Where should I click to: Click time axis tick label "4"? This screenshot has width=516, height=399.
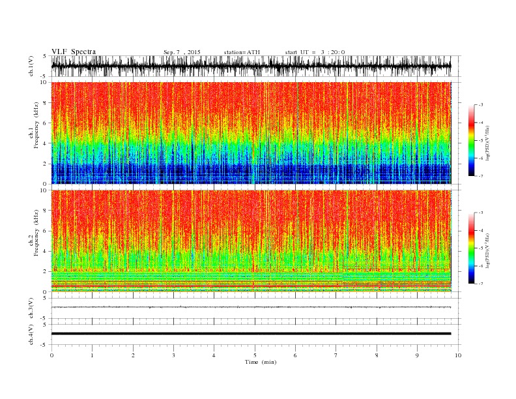214,355
